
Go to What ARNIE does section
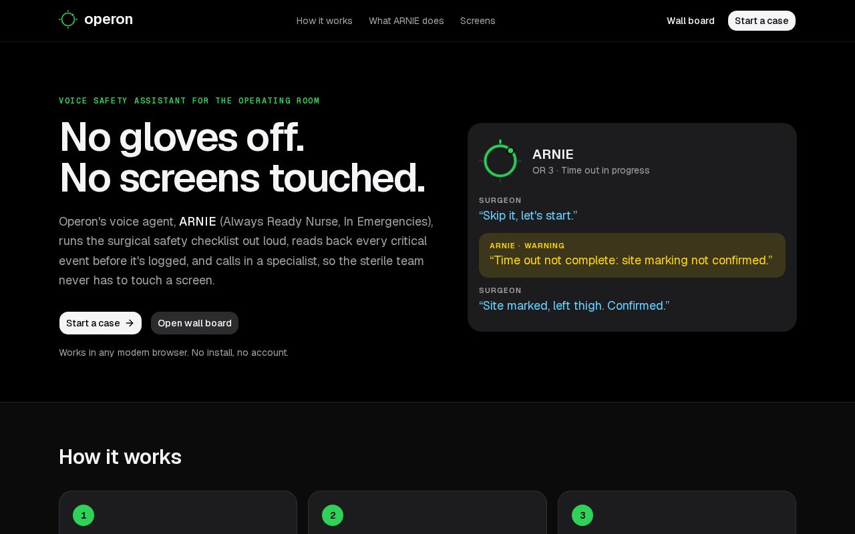pos(406,21)
